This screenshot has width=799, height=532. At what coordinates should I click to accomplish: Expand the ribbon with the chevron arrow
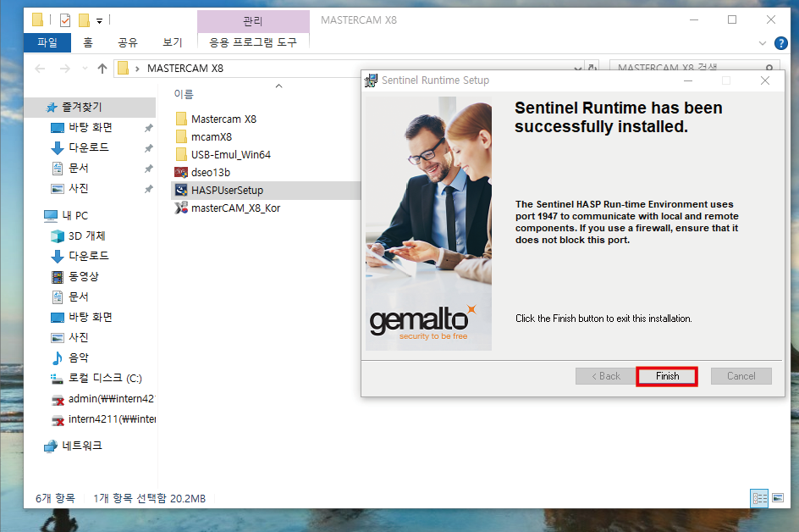pyautogui.click(x=763, y=43)
